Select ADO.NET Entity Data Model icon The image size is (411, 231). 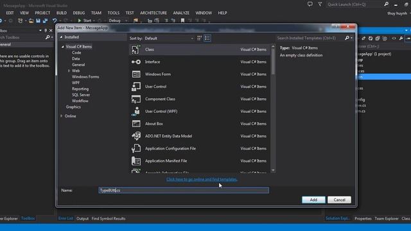click(136, 136)
